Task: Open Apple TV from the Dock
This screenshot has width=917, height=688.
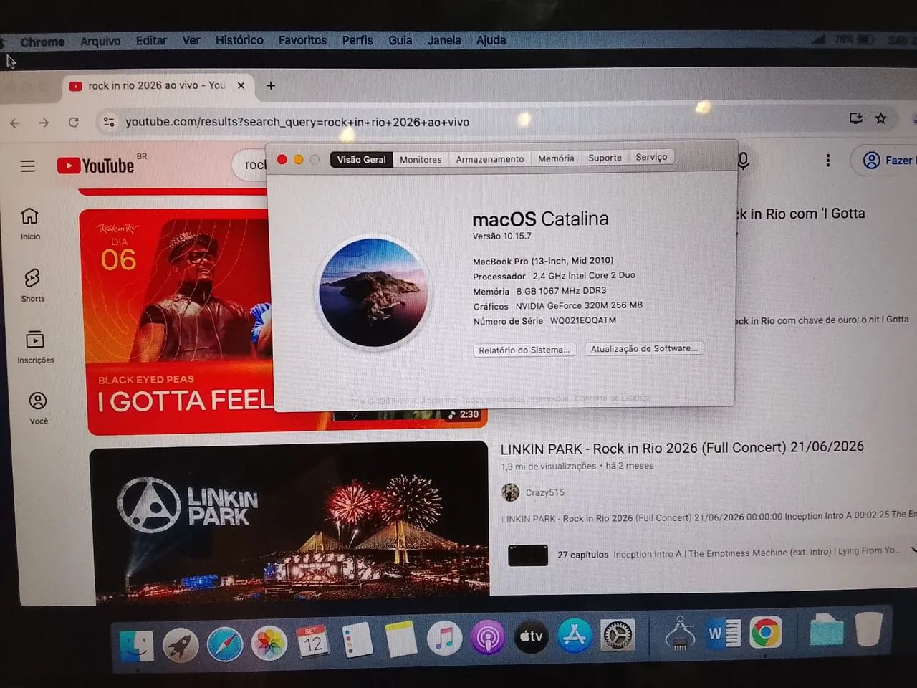Action: [x=532, y=636]
